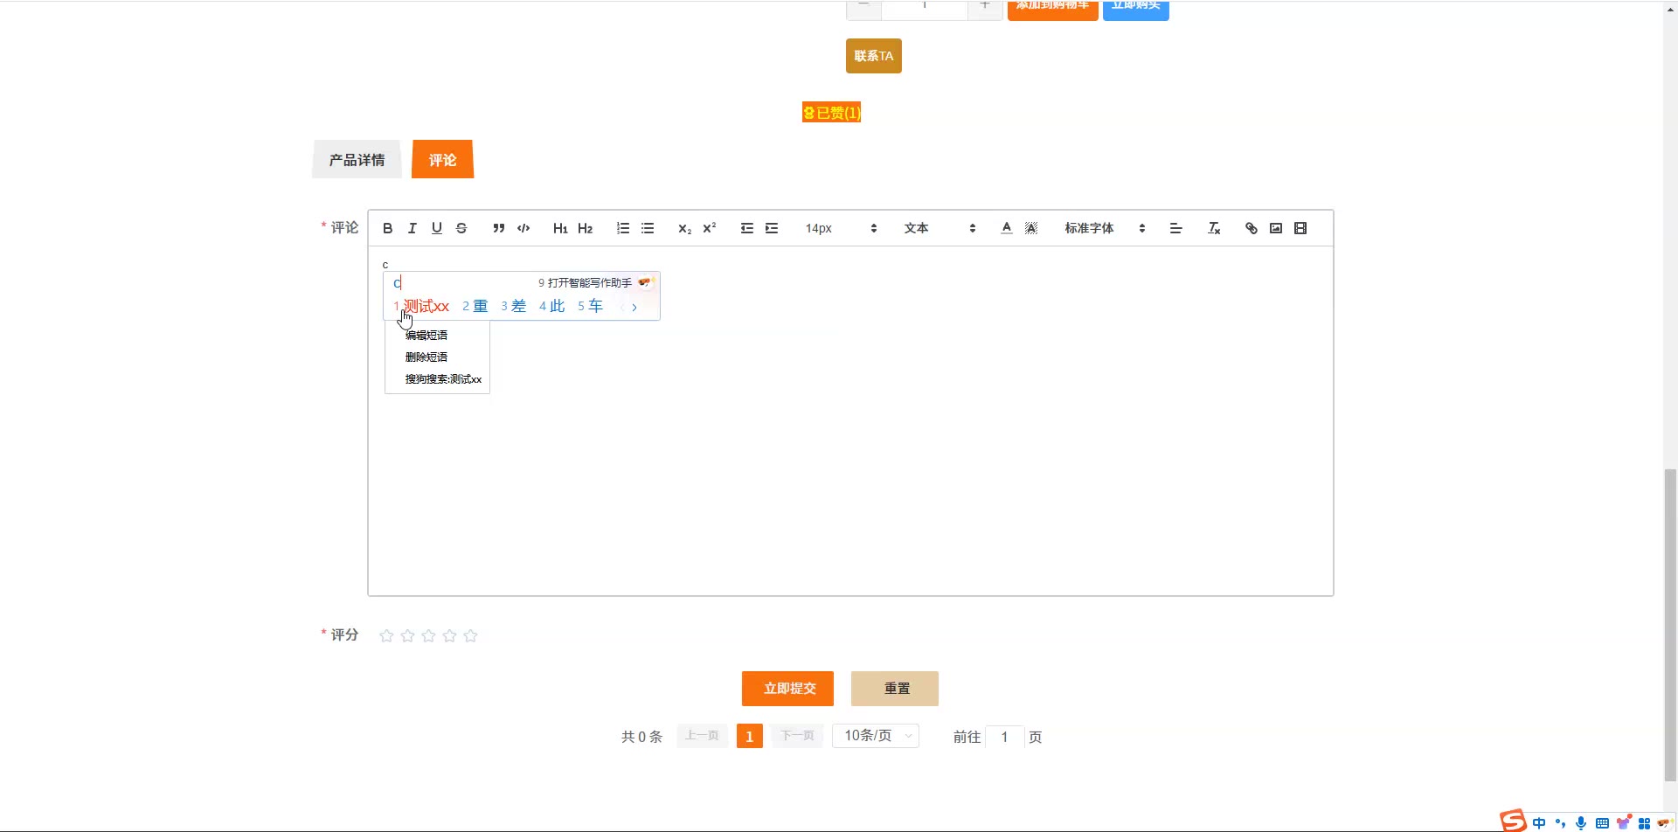This screenshot has height=832, width=1678.
Task: Activate Sogou voice input microphone
Action: pos(1581,823)
